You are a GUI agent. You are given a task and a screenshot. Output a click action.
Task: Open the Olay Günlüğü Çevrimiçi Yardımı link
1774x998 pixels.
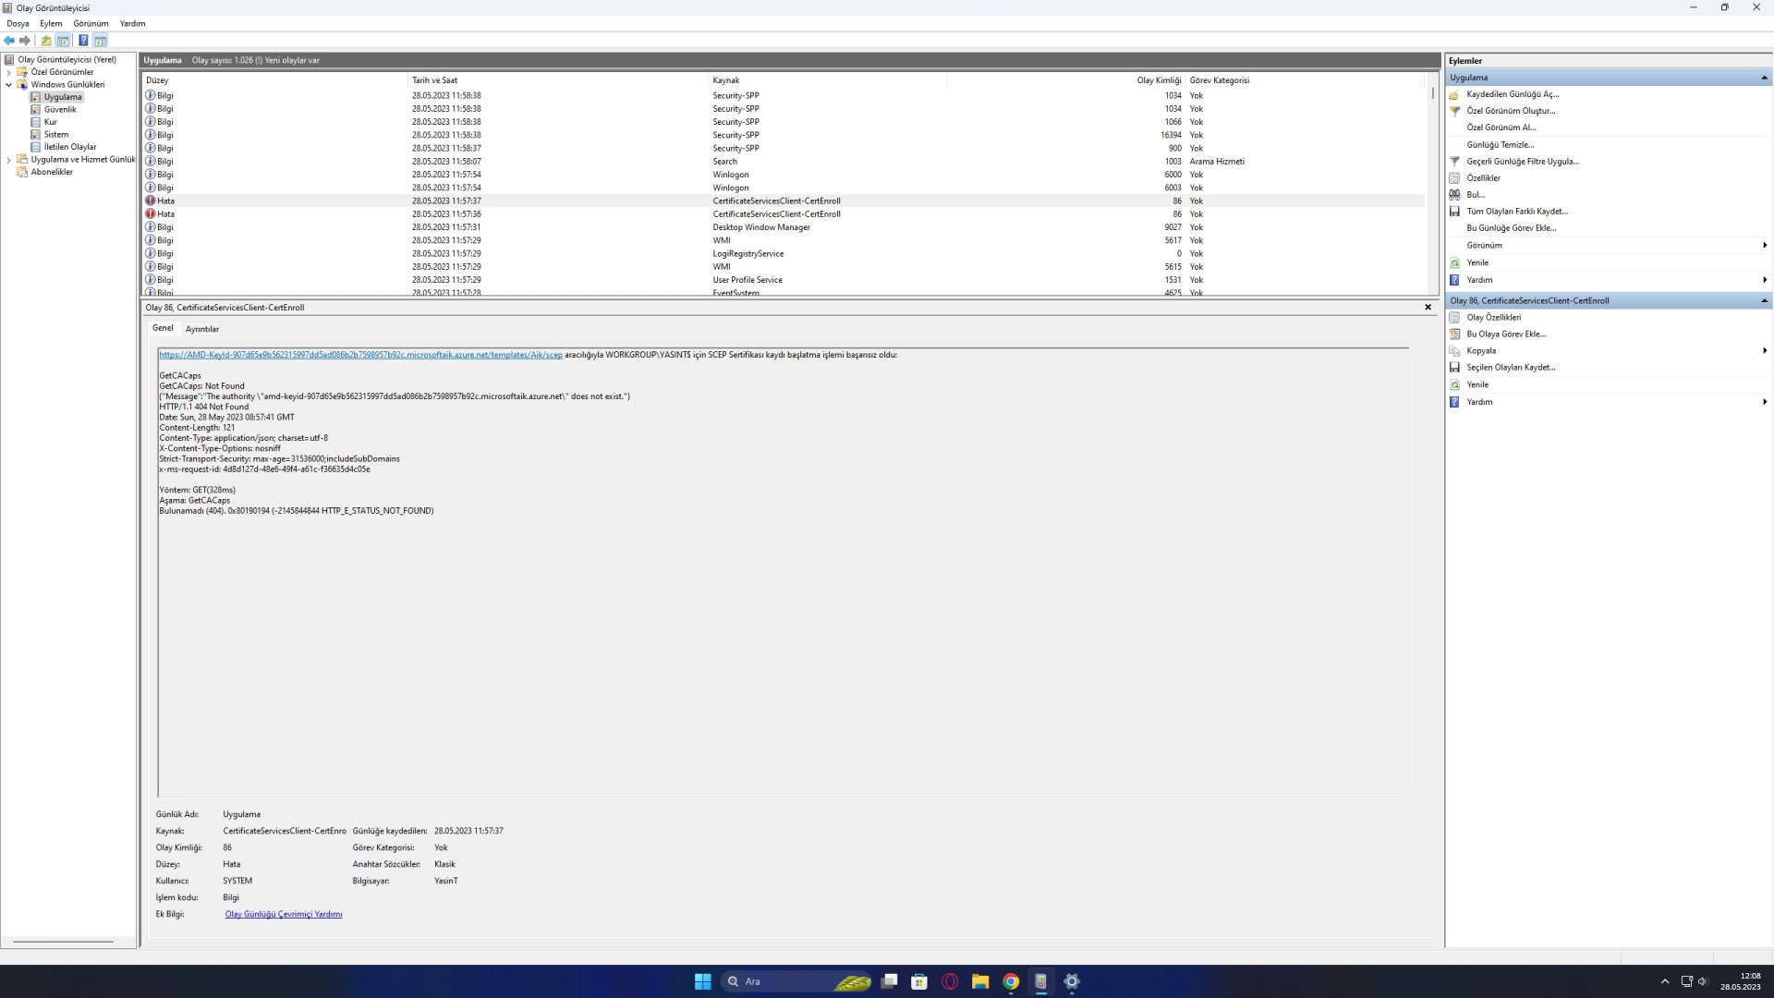coord(283,915)
